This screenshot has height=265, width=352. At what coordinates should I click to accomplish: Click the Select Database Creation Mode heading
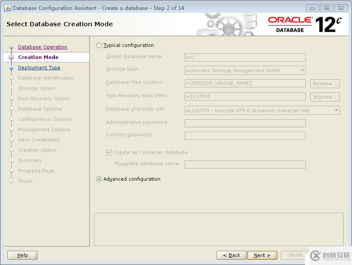(60, 24)
